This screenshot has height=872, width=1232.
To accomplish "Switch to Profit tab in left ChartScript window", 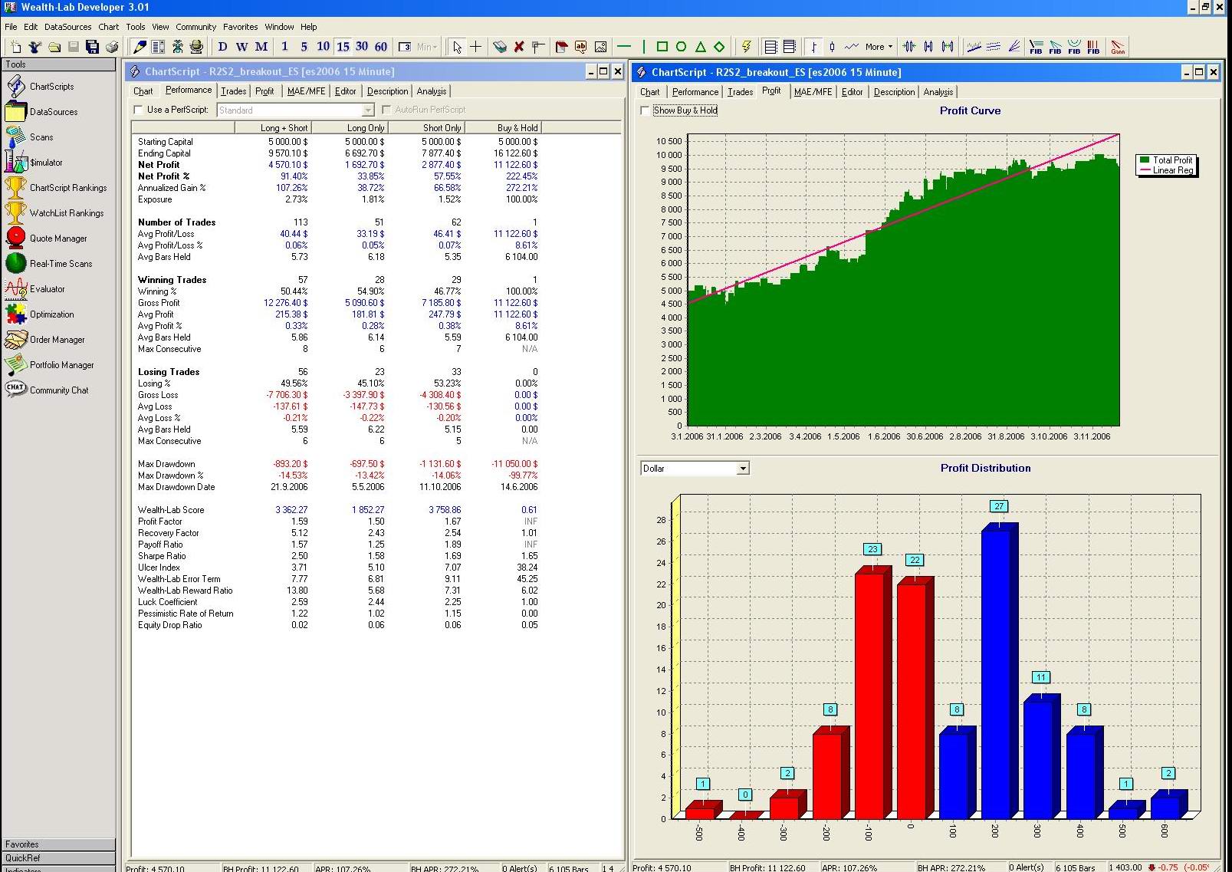I will (264, 91).
